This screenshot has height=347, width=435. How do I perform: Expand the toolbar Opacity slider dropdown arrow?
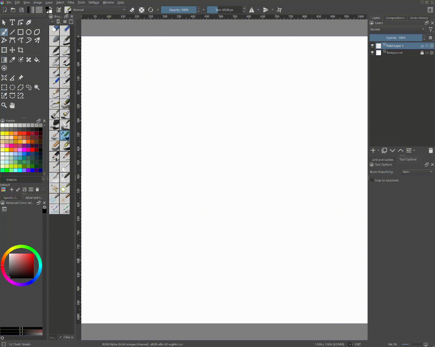point(204,10)
